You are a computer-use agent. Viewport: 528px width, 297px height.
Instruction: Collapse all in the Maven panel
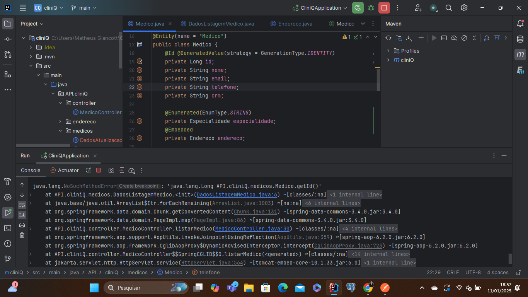(474, 38)
